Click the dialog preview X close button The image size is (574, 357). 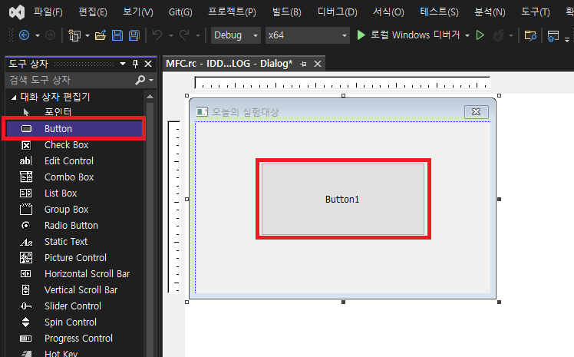click(477, 111)
